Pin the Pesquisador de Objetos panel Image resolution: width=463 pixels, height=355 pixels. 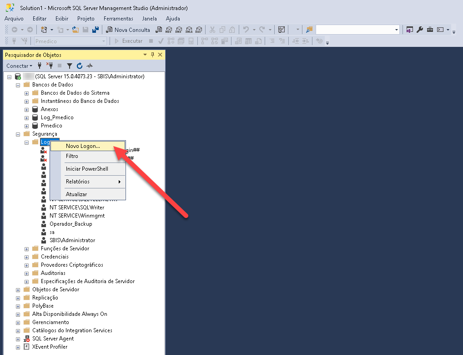click(x=152, y=55)
